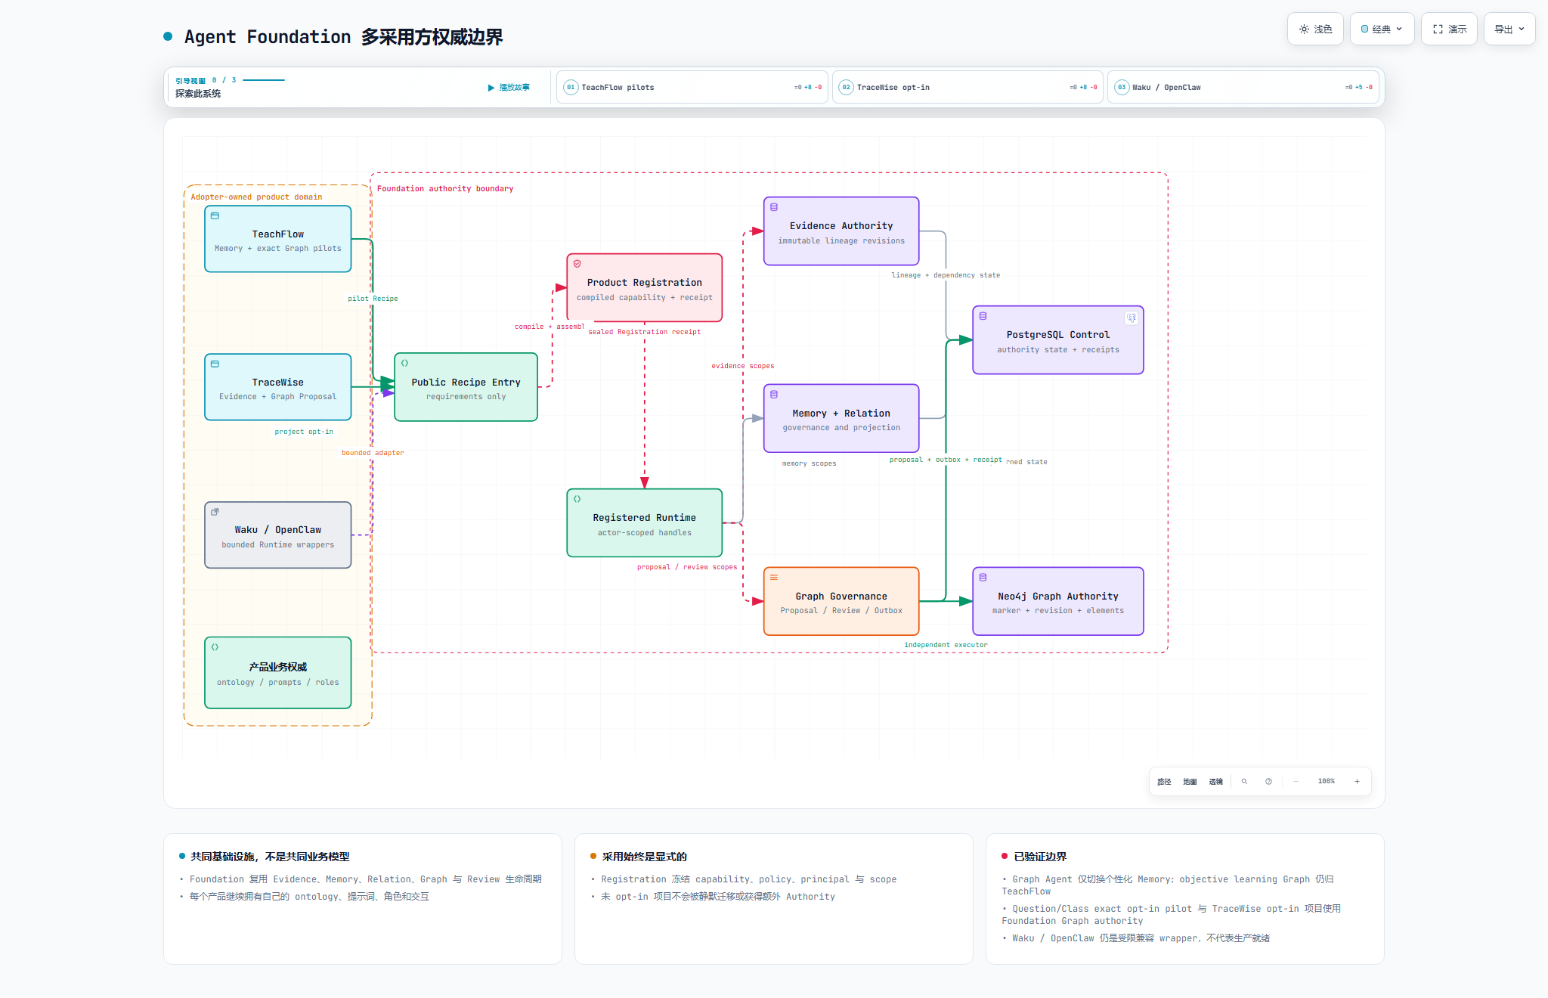Click the 'lineage + dependency state' edge label
1548x998 pixels.
[946, 275]
